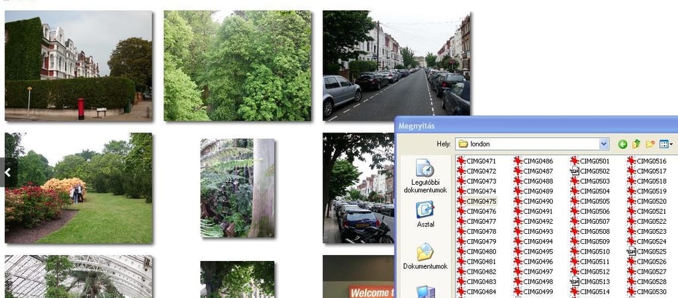
Task: Open the red postbox street photo
Action: (78, 66)
